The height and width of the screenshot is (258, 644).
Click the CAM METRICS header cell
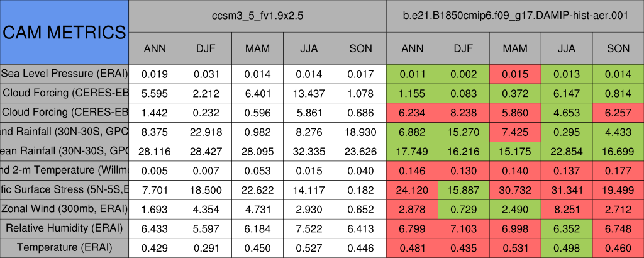click(64, 32)
